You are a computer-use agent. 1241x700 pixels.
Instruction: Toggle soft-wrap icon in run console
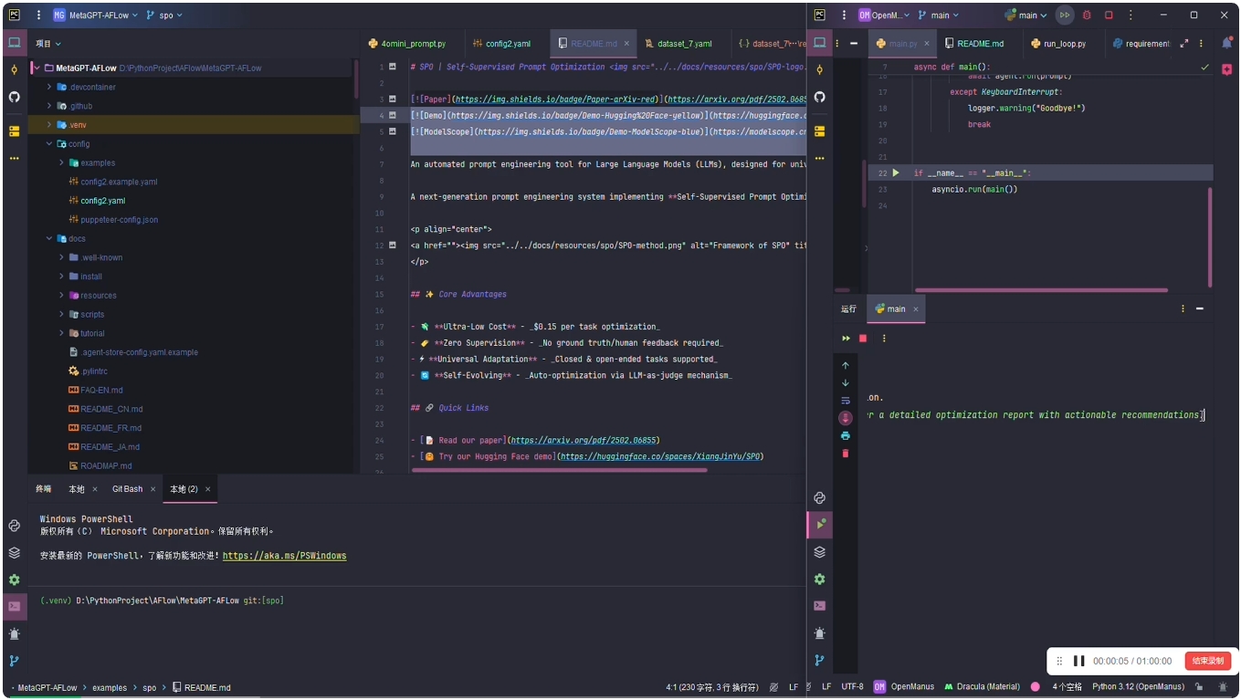(846, 401)
